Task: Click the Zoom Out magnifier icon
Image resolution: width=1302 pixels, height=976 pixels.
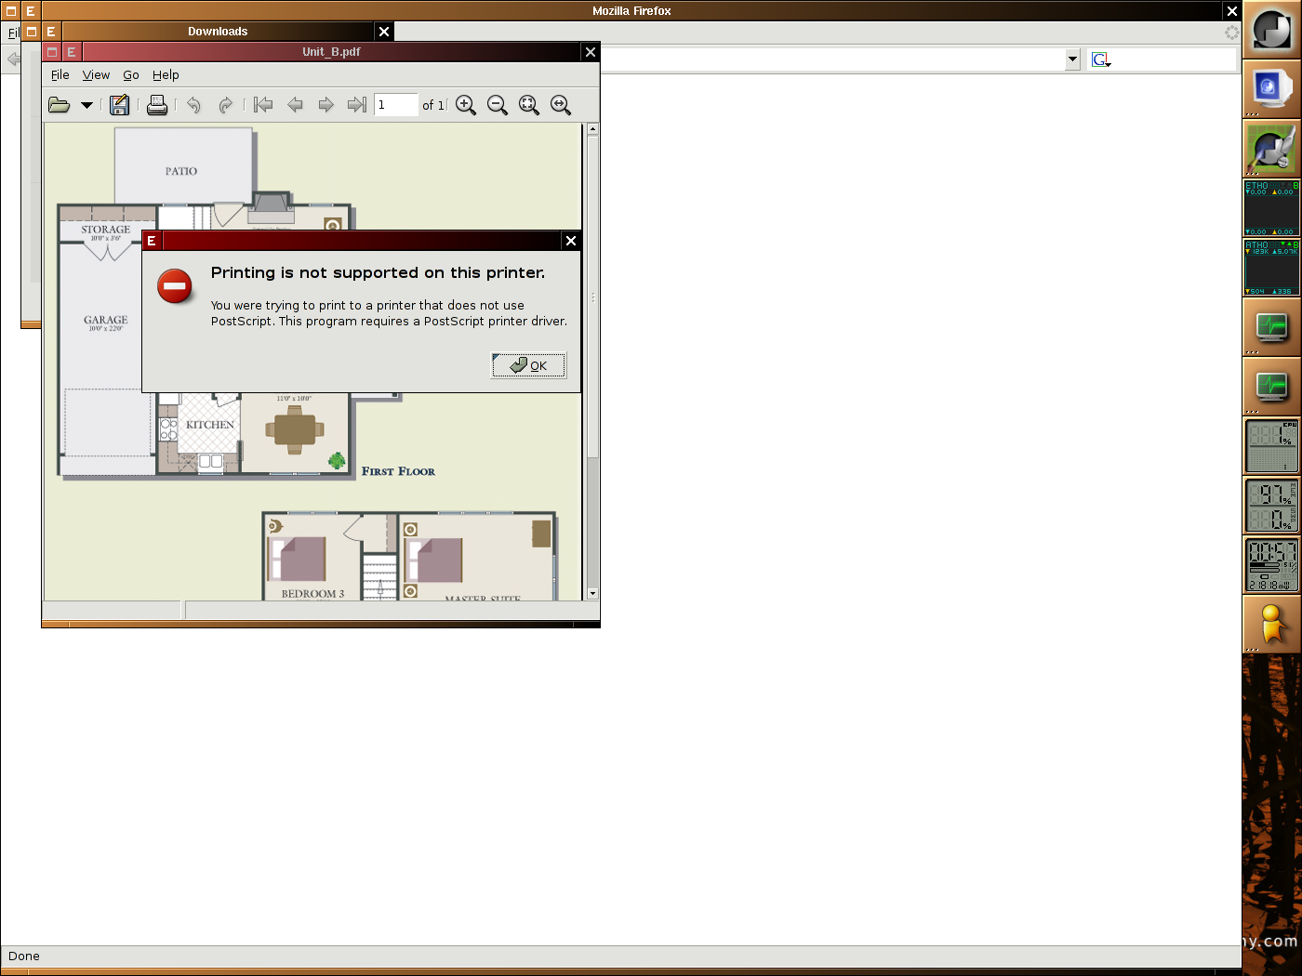Action: (x=498, y=105)
